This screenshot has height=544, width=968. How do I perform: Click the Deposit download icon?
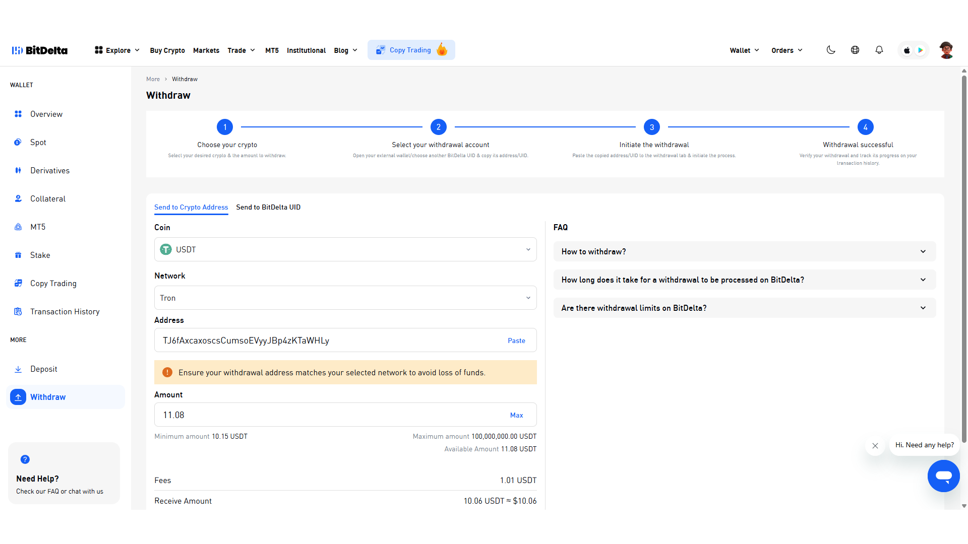(x=18, y=369)
